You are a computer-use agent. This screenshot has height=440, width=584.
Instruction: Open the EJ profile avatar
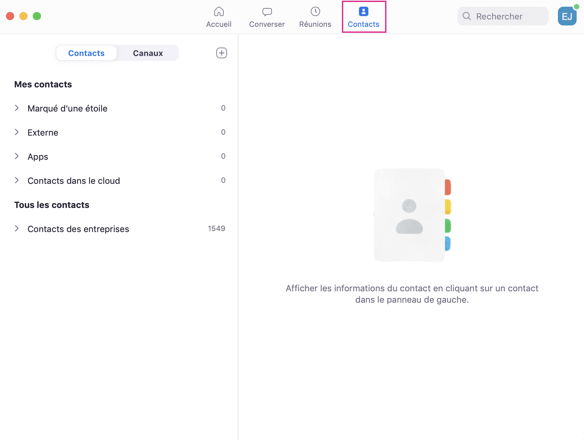click(567, 16)
